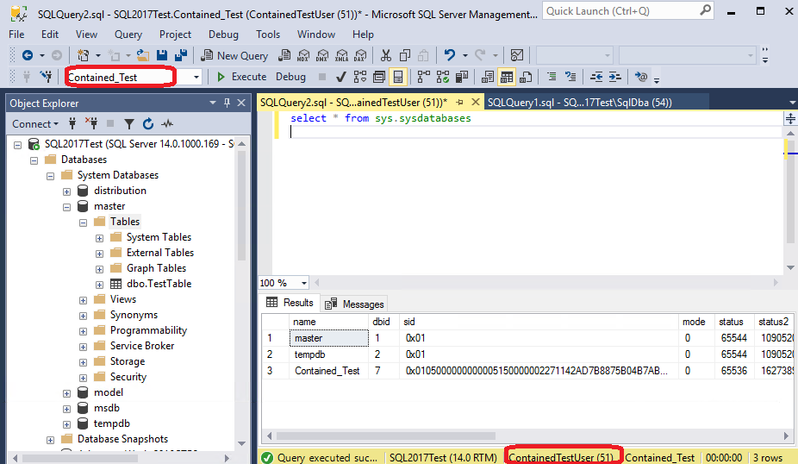
Task: Click the Decrease Indent icon
Action: tap(596, 77)
